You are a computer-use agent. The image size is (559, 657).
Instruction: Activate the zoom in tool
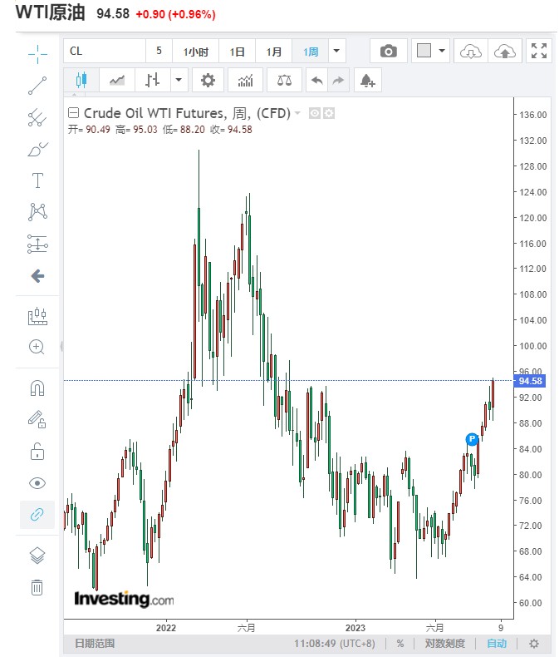coord(37,347)
